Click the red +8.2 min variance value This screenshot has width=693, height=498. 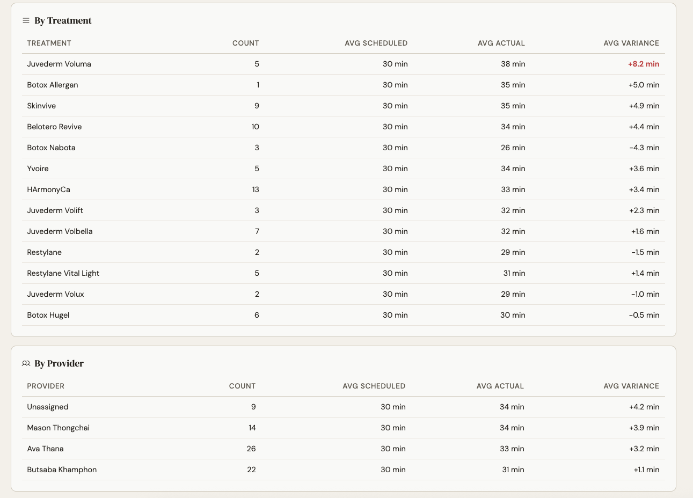644,63
